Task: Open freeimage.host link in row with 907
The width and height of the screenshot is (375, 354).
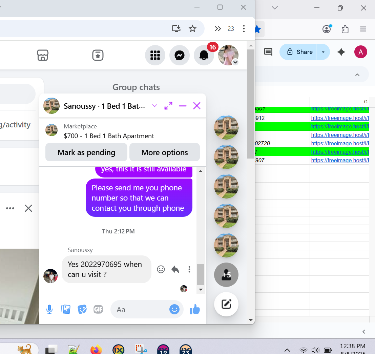Action: pos(340,160)
